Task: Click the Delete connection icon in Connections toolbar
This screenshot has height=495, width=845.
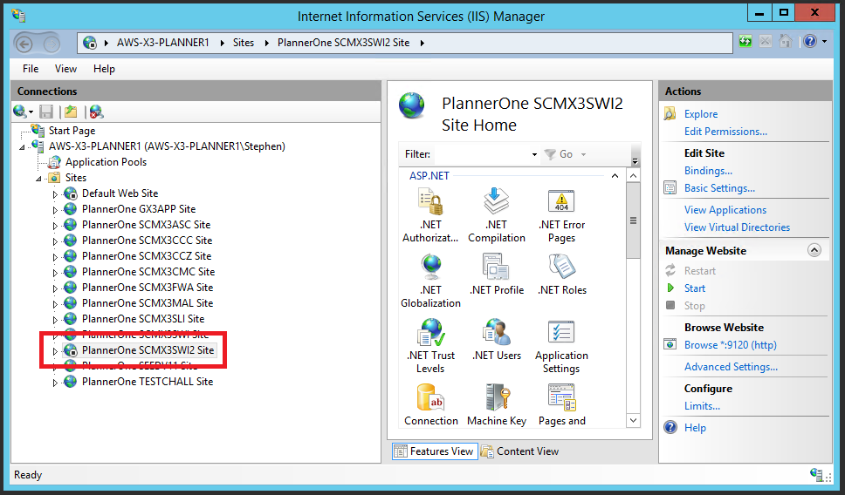Action: click(97, 112)
